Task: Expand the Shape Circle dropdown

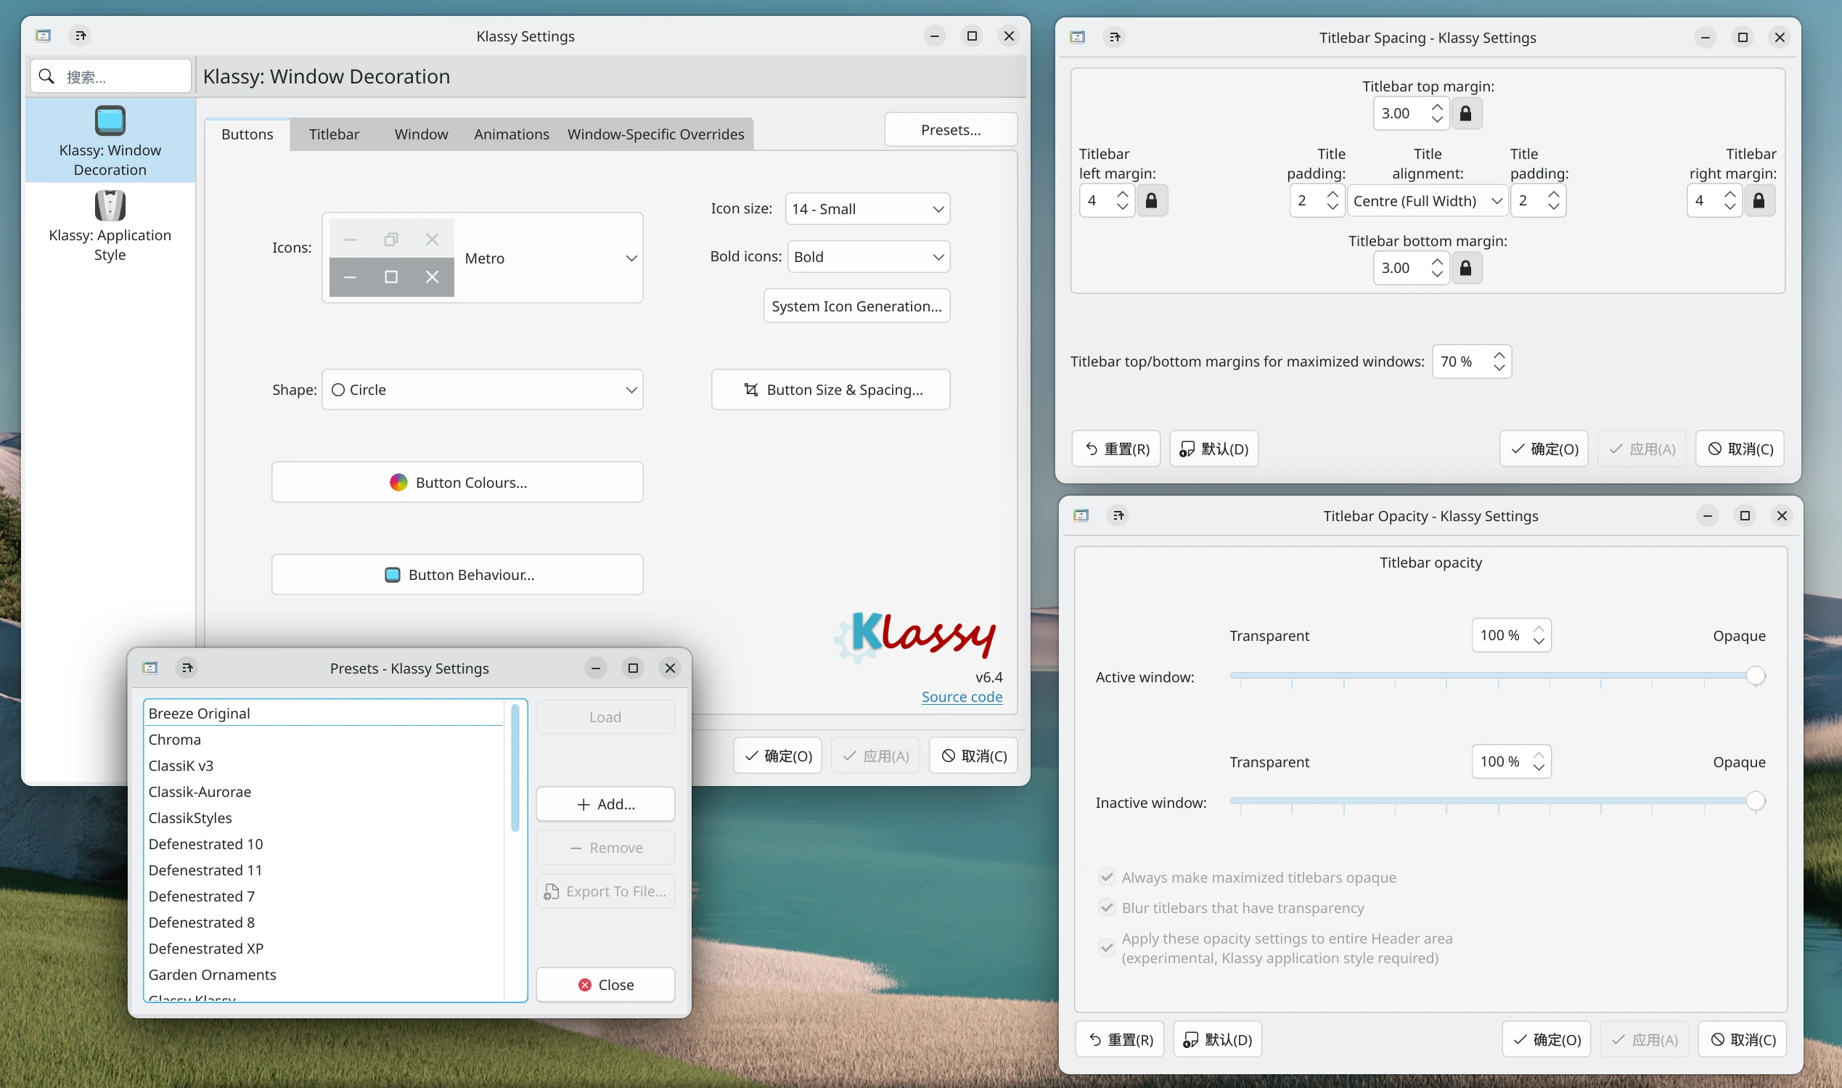Action: tap(483, 390)
